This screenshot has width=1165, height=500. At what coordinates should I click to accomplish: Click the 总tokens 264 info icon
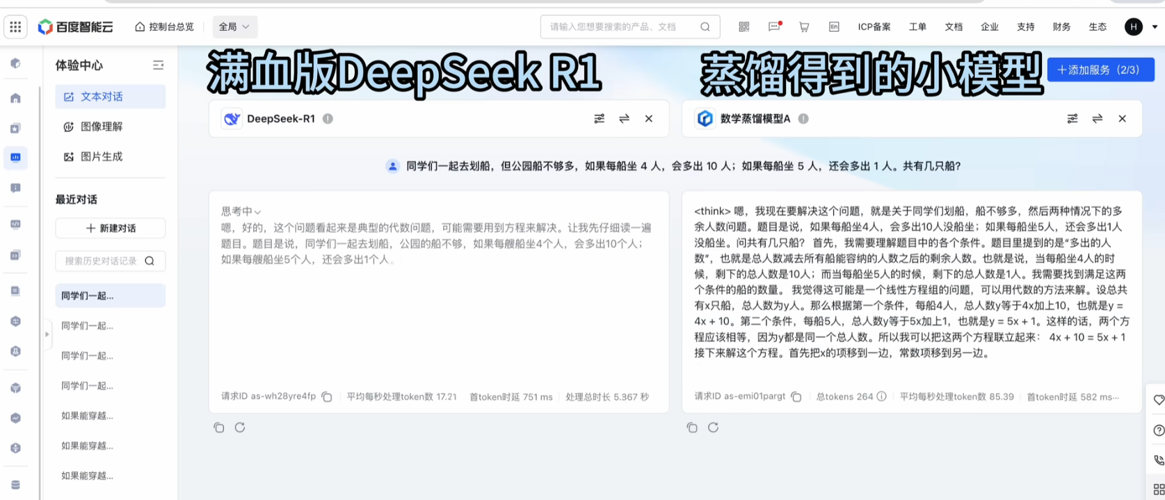881,396
